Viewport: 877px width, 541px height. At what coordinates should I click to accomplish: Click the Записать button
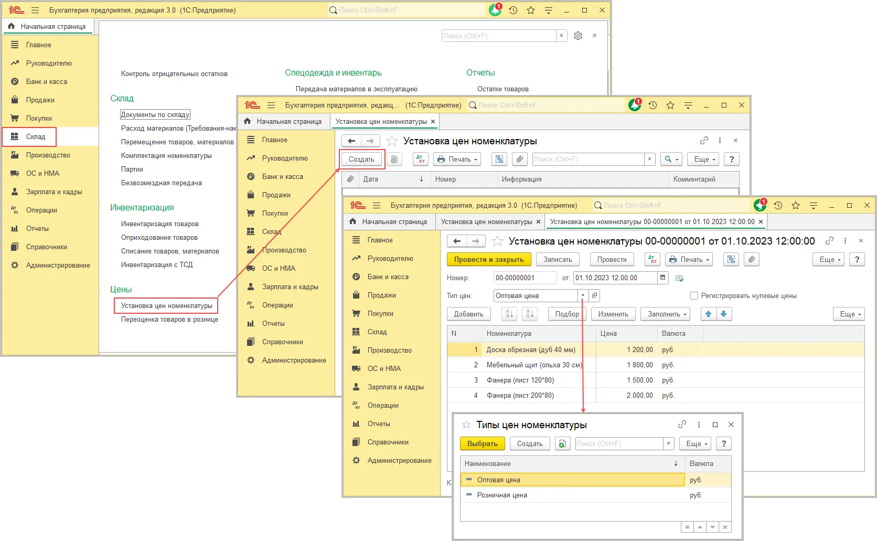tap(558, 259)
